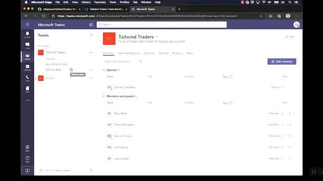Open the Calls icon in sidebar

pyautogui.click(x=27, y=78)
